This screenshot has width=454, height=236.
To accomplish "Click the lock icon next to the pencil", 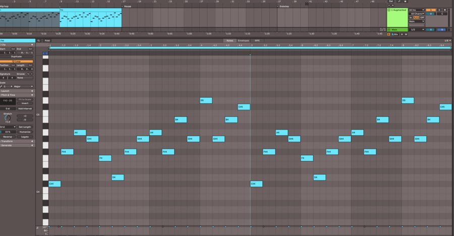I will point(405,1).
